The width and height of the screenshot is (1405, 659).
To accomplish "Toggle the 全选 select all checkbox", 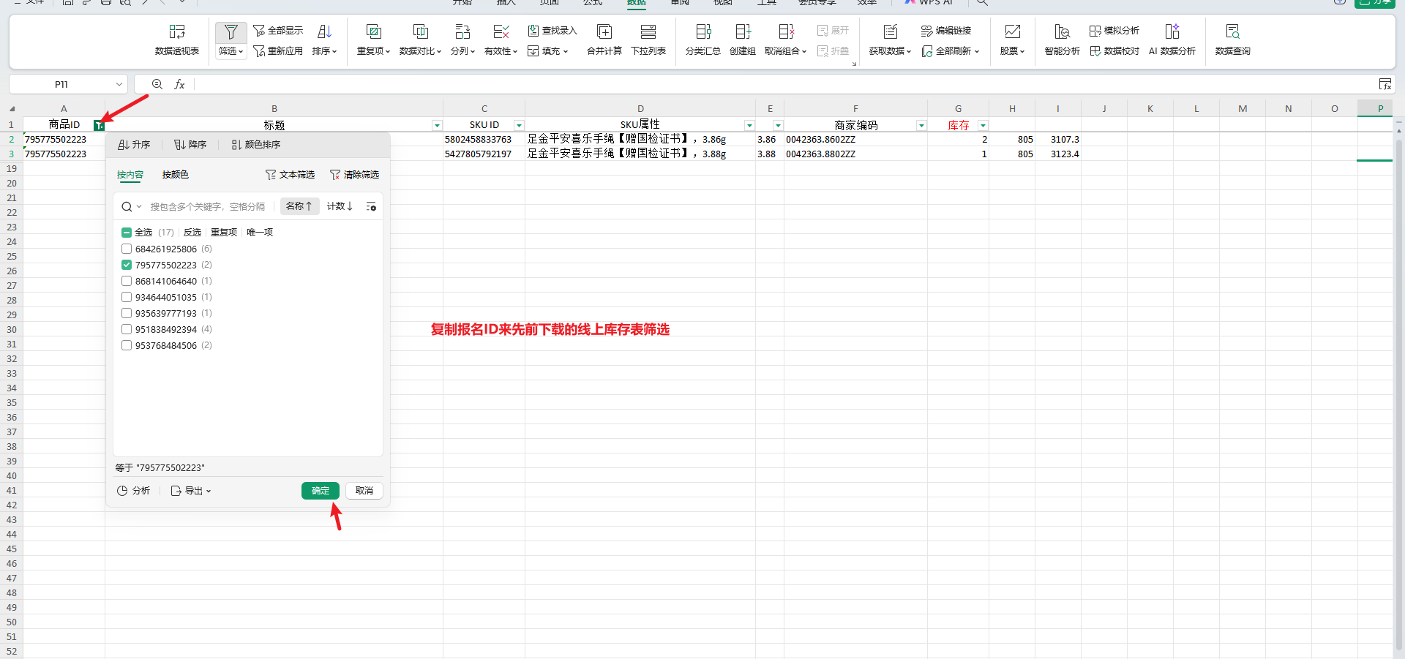I will pos(127,233).
